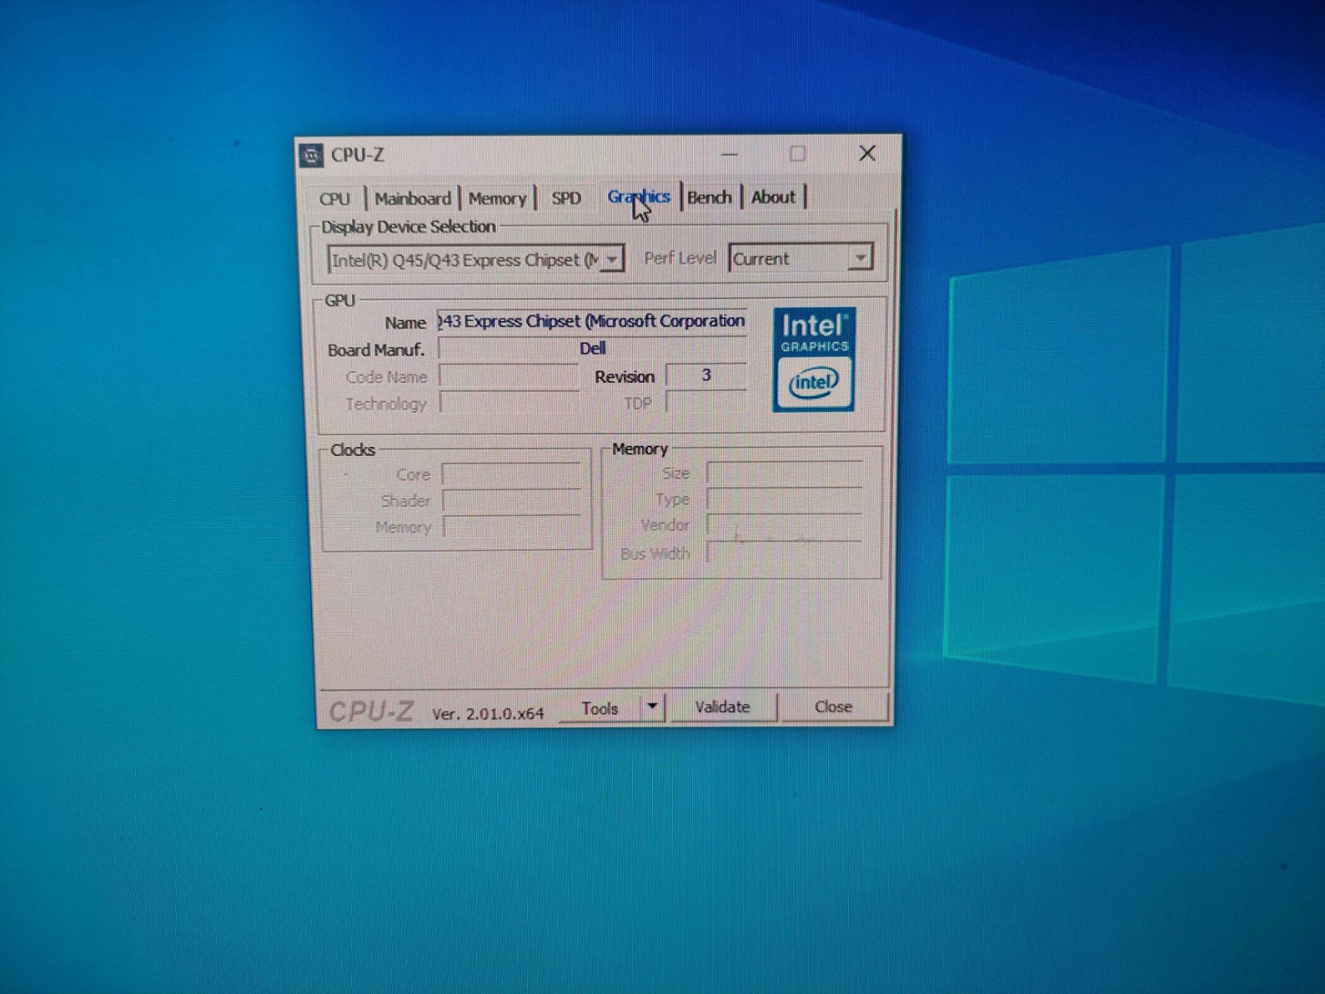Select the GPU Name field text

[592, 322]
